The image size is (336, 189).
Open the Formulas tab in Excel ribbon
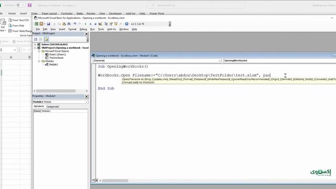[x=67, y=13]
